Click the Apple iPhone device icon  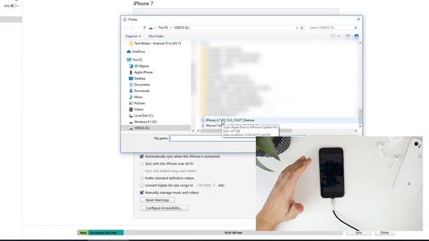click(131, 72)
